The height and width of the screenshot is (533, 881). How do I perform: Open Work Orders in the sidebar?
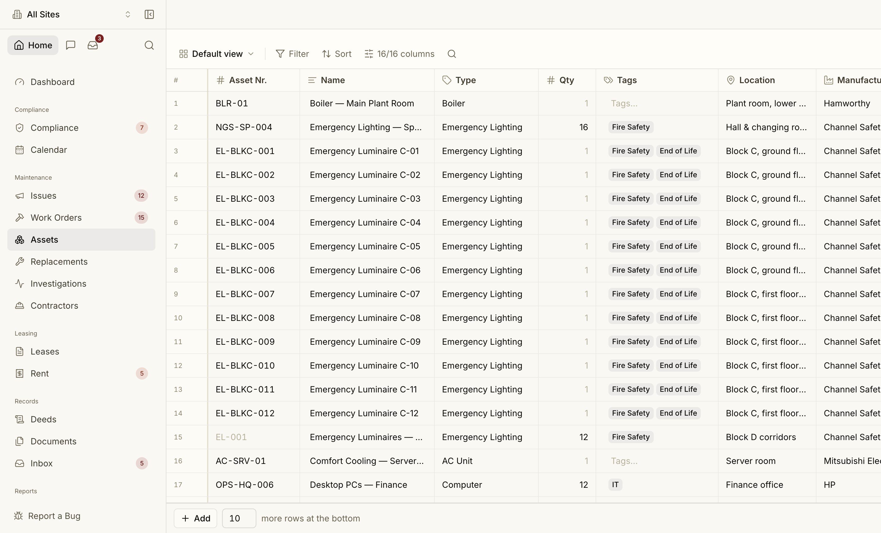click(x=81, y=218)
